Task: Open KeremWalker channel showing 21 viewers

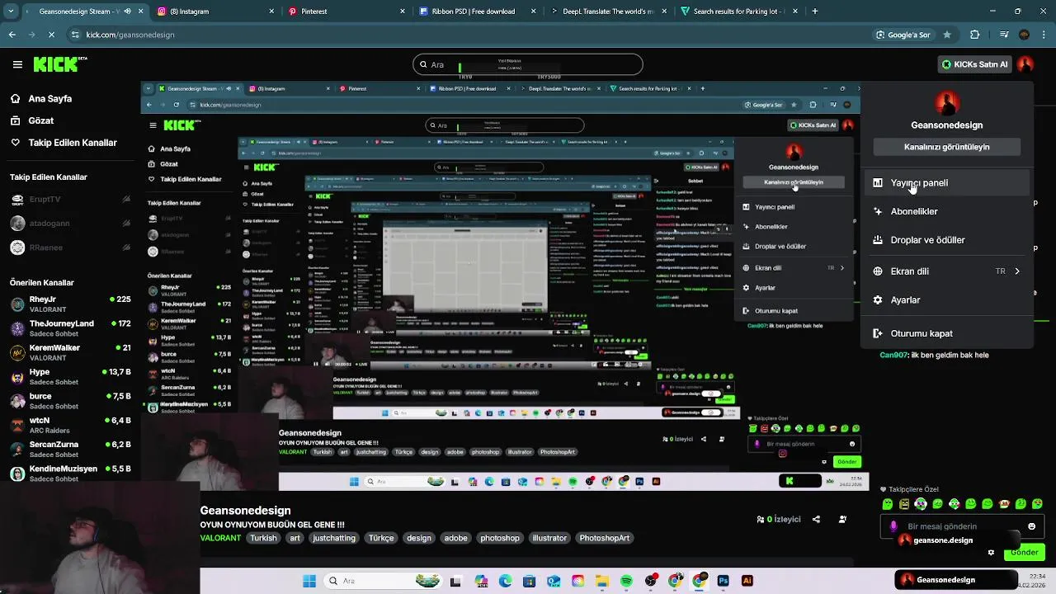Action: [69, 352]
